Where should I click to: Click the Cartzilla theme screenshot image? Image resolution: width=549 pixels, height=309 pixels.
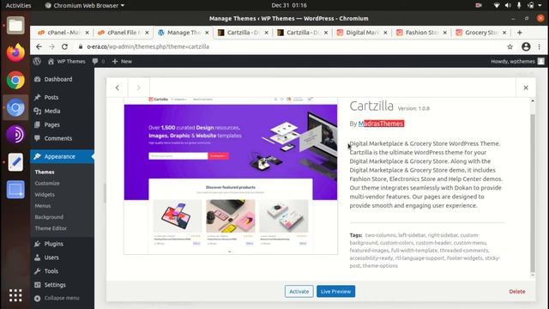(231, 176)
